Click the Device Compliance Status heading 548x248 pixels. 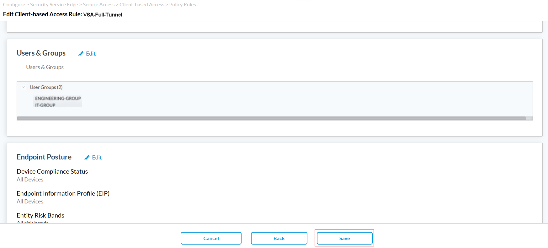pyautogui.click(x=52, y=171)
